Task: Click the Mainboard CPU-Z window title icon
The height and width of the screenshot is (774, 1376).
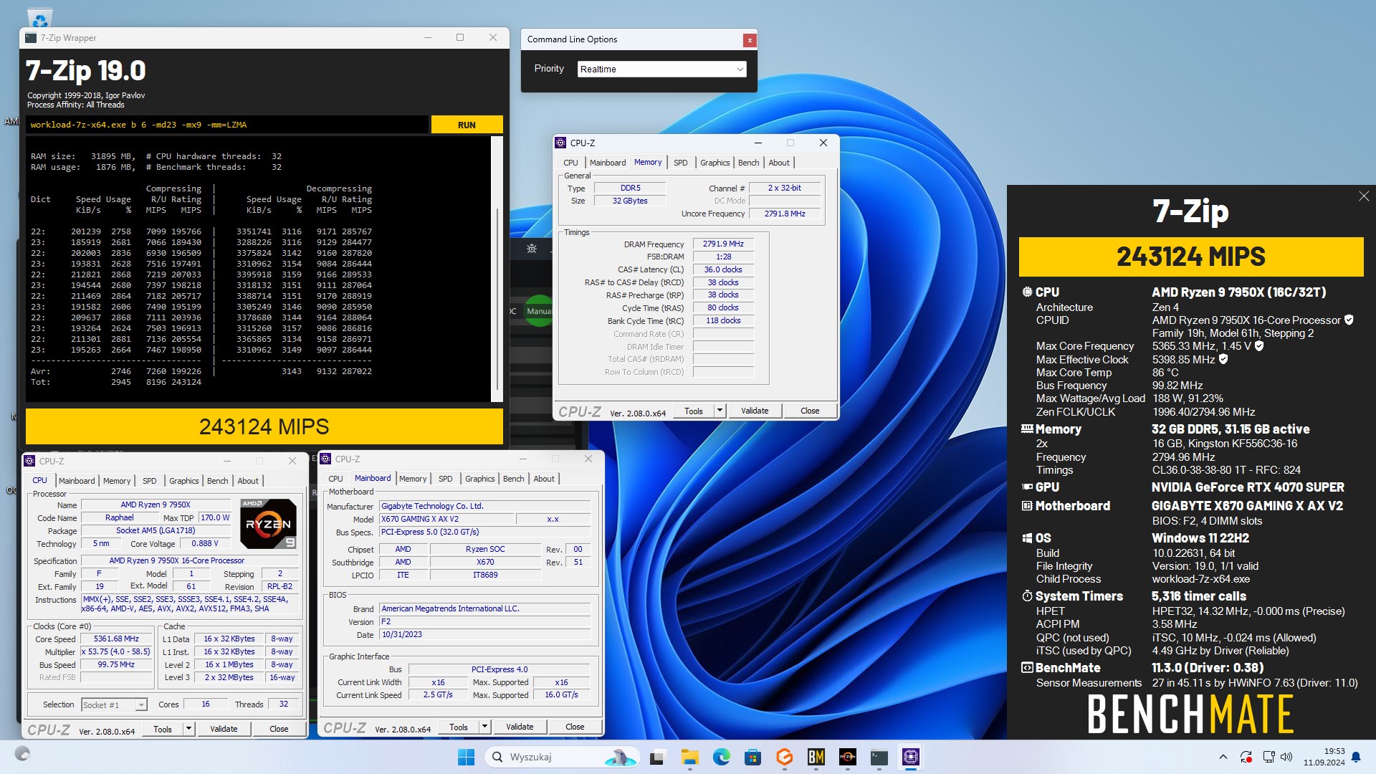Action: click(x=326, y=459)
